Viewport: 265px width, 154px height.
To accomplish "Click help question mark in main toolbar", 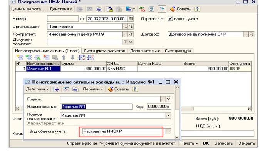I will 197,8.
